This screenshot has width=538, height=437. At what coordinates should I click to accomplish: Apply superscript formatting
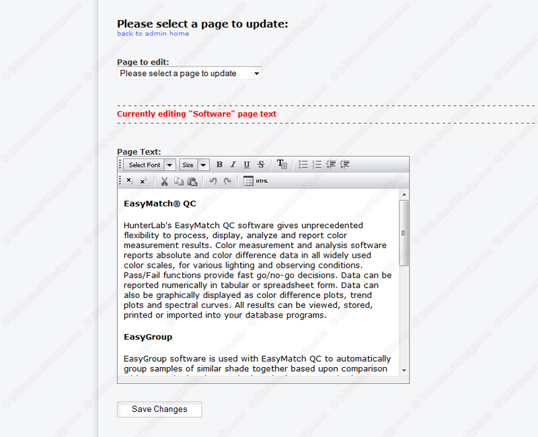tap(143, 181)
